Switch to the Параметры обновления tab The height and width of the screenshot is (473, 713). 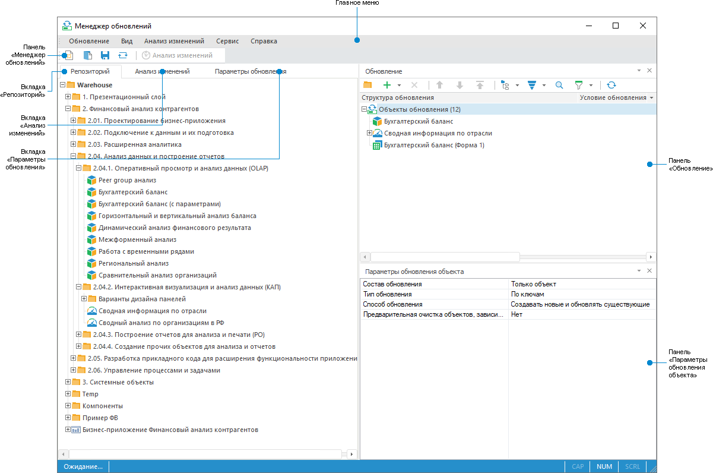click(250, 71)
